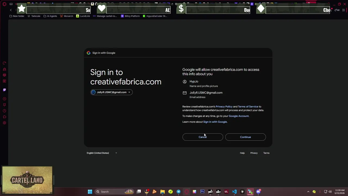Image resolution: width=348 pixels, height=196 pixels.
Task: Open the GX Cleaner sidebar icon
Action: click(4, 69)
